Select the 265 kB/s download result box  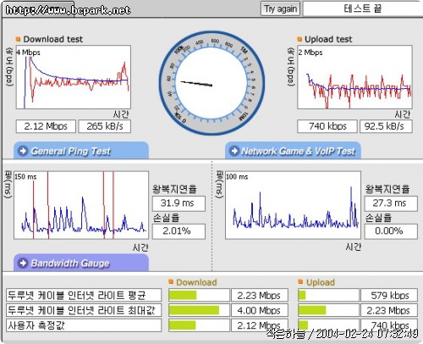105,126
